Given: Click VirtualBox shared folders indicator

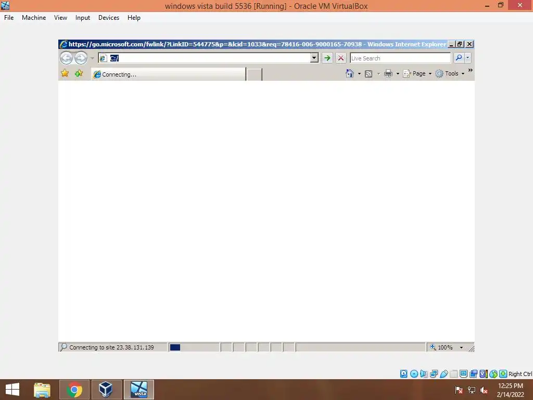Looking at the screenshot, I should (453, 374).
